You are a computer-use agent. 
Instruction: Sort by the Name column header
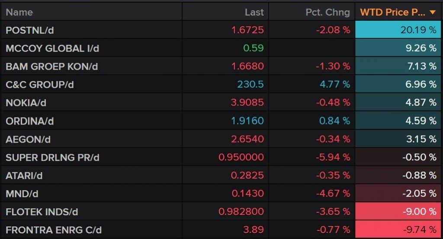19,12
